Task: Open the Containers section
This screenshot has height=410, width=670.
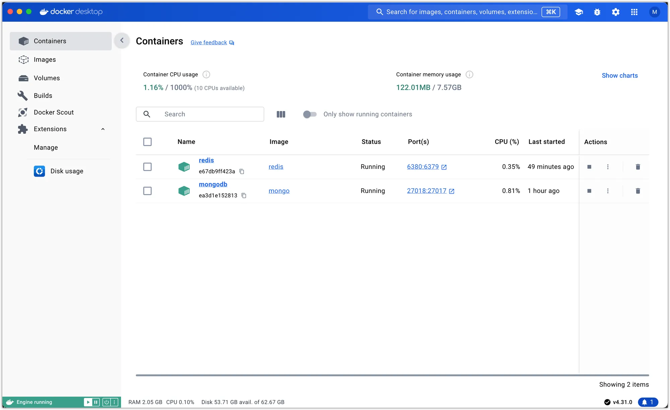Action: pos(61,41)
